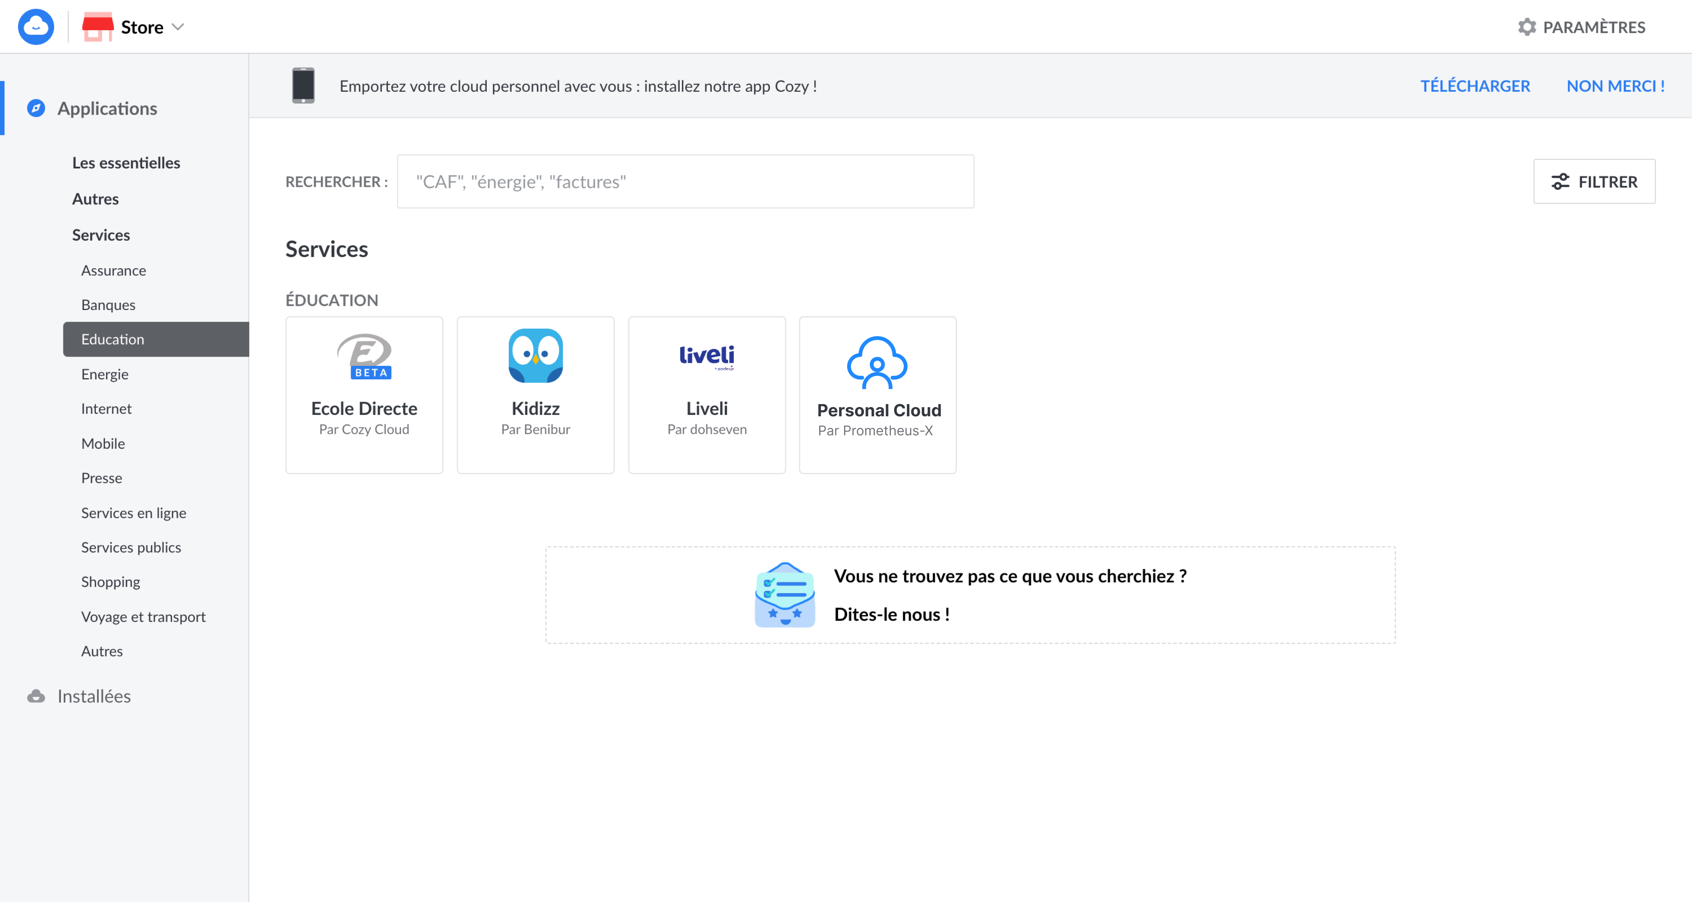This screenshot has width=1692, height=902.
Task: Select the highlighted Education subcategory
Action: [156, 339]
